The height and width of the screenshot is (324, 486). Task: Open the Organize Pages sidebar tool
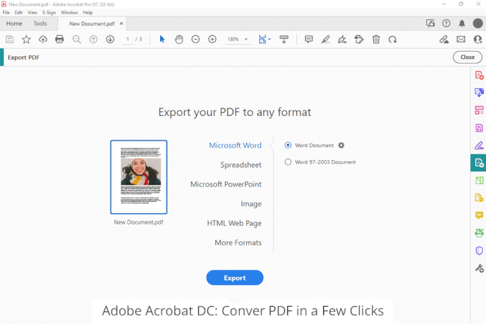[479, 110]
